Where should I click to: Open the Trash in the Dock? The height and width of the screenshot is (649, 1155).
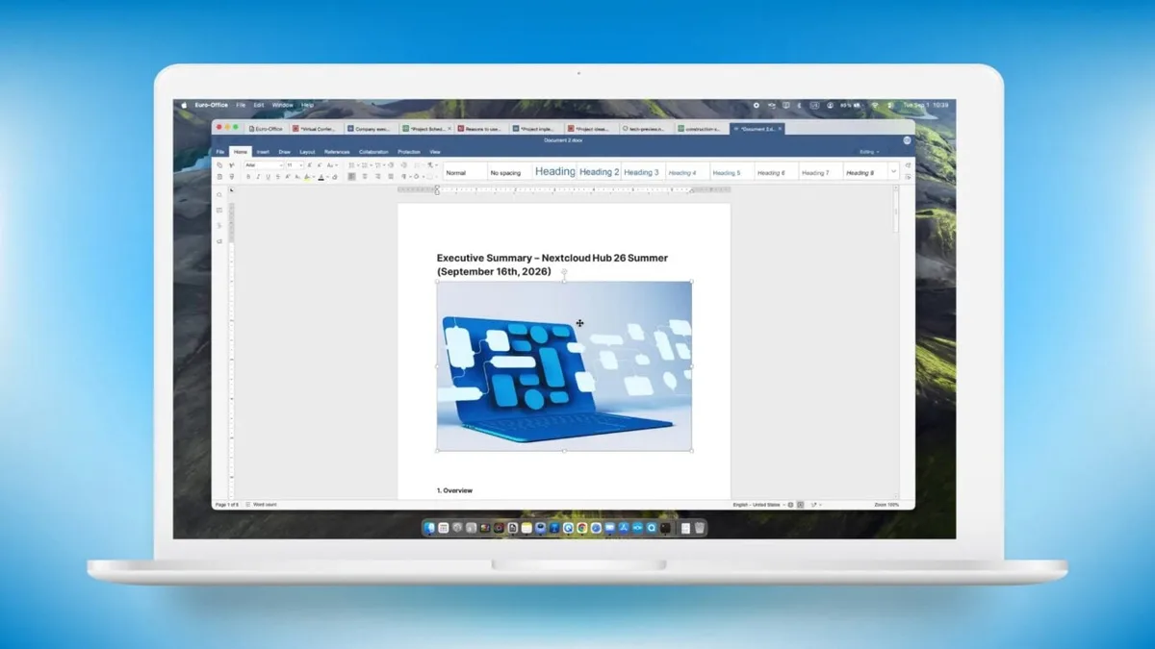click(x=700, y=528)
